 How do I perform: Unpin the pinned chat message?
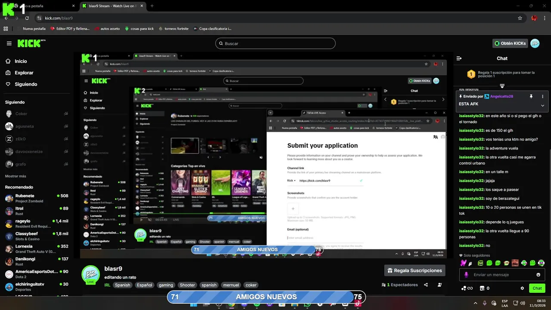531,96
